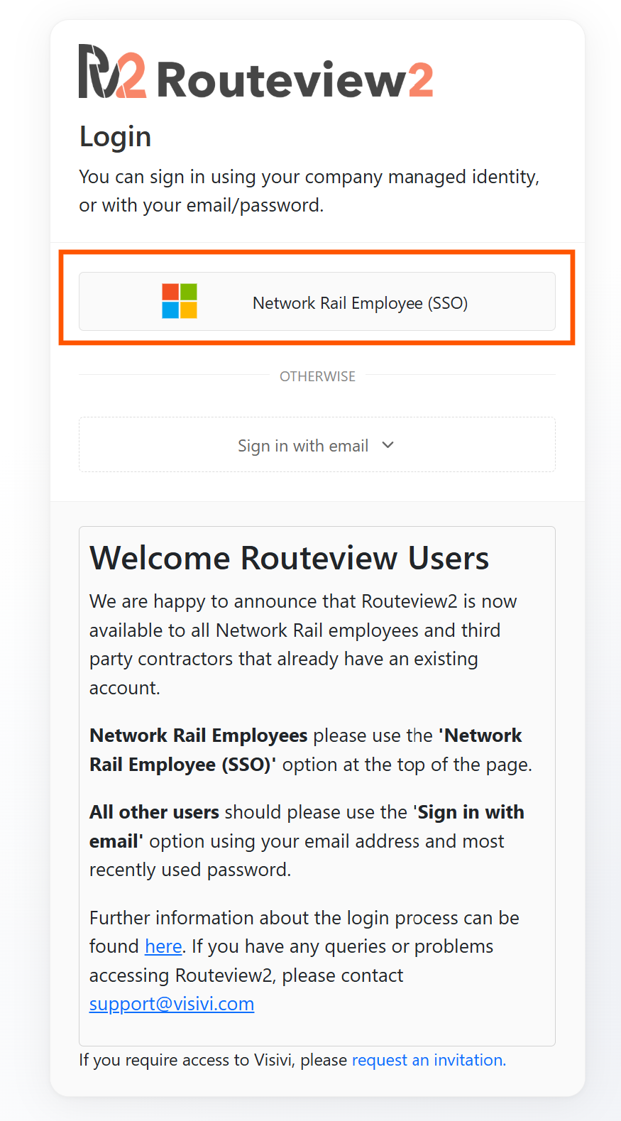The width and height of the screenshot is (621, 1121).
Task: Click the support@visivi.com email link
Action: (172, 1004)
